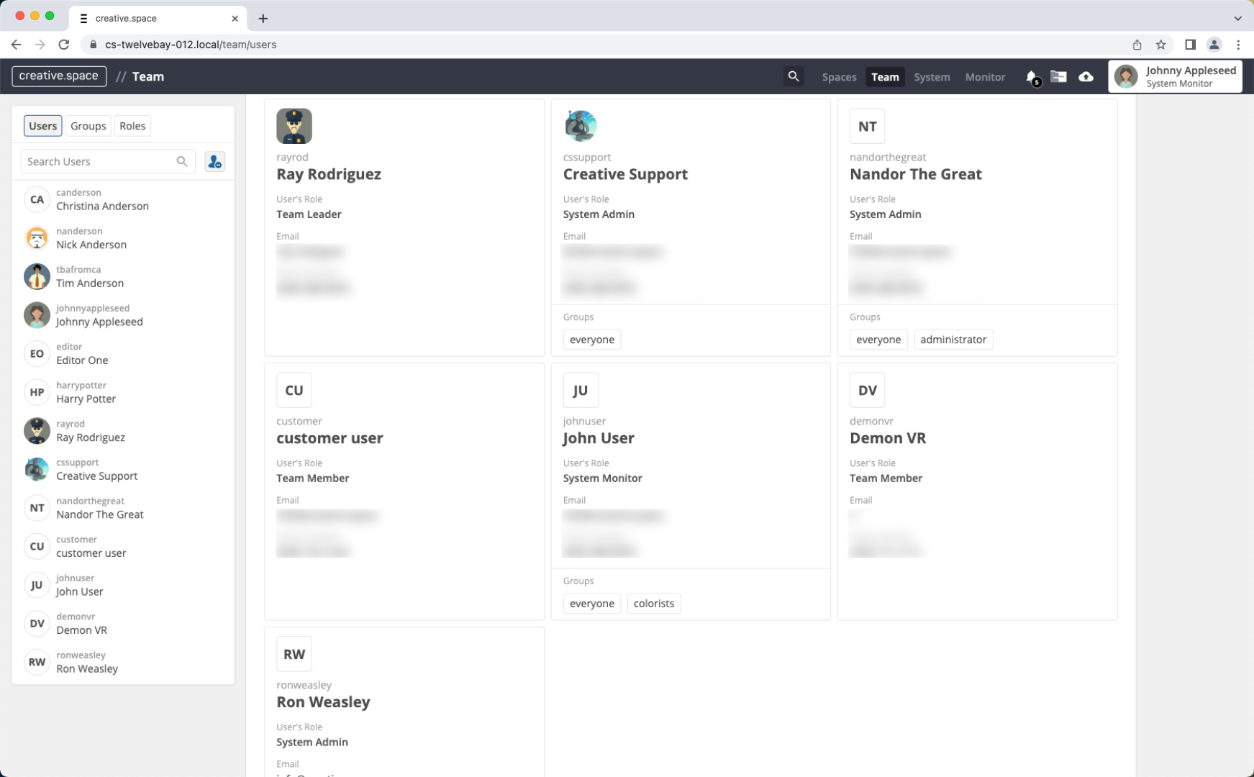Select Creative Support in the user list
This screenshot has height=777, width=1254.
pyautogui.click(x=123, y=470)
